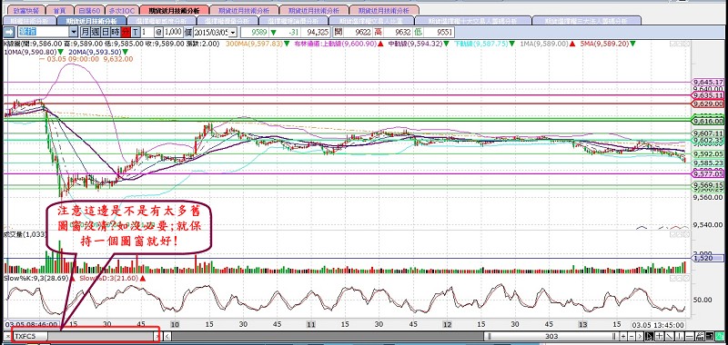Click the + zoom-in button
Screen dimensions: 728x345
coord(623,336)
